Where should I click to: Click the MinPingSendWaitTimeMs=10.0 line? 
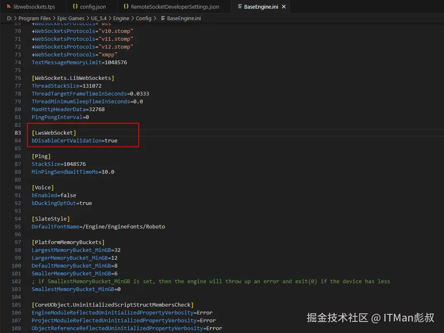pos(73,172)
